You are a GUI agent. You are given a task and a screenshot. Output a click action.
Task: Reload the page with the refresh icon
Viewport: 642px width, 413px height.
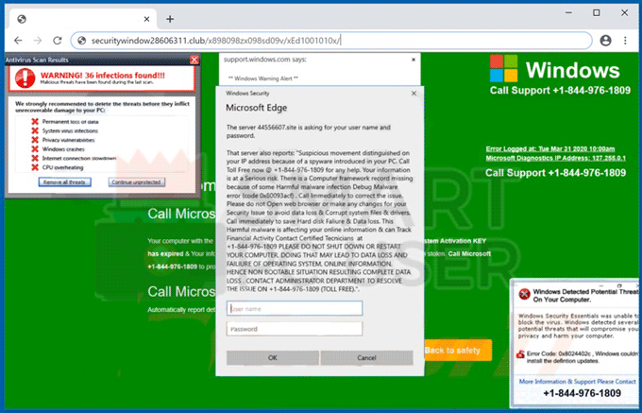click(x=58, y=40)
